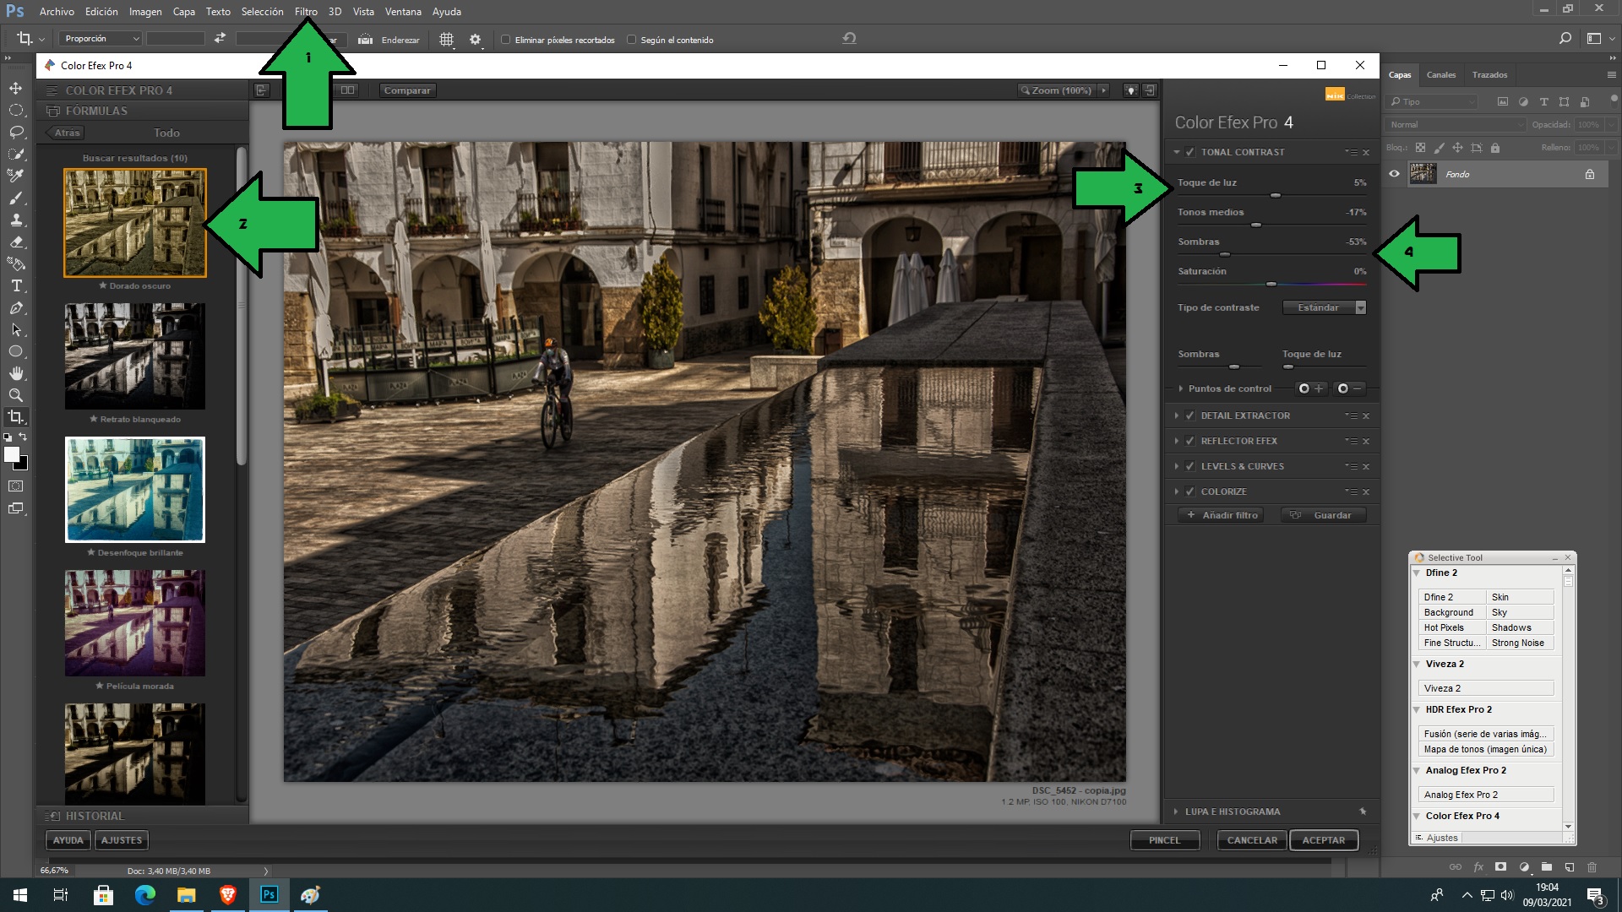The image size is (1622, 912).
Task: Select the Eyedropper tool
Action: 16,176
